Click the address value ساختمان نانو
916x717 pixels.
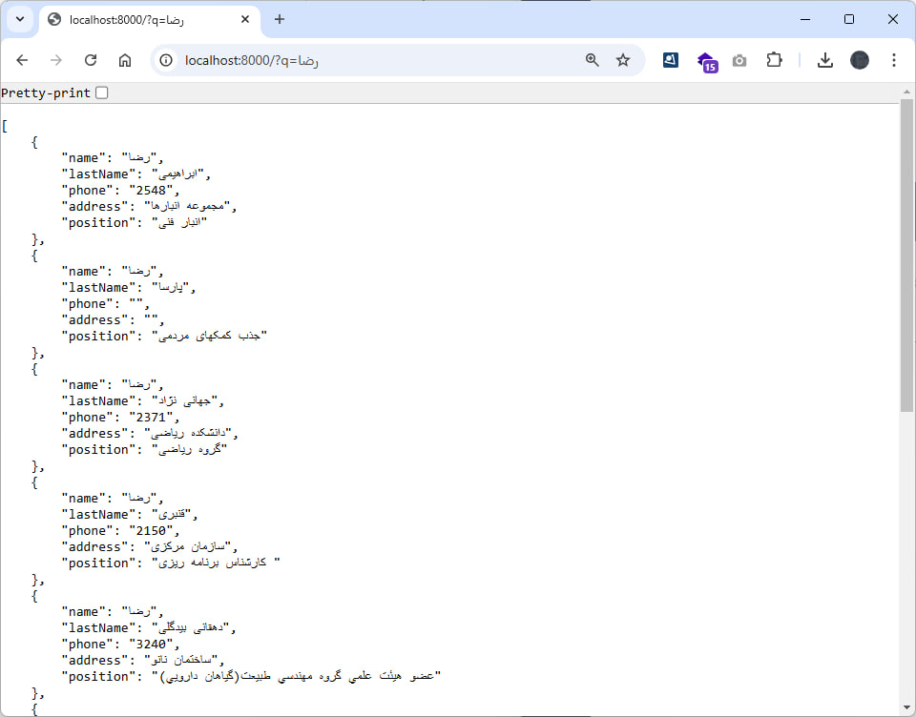180,661
